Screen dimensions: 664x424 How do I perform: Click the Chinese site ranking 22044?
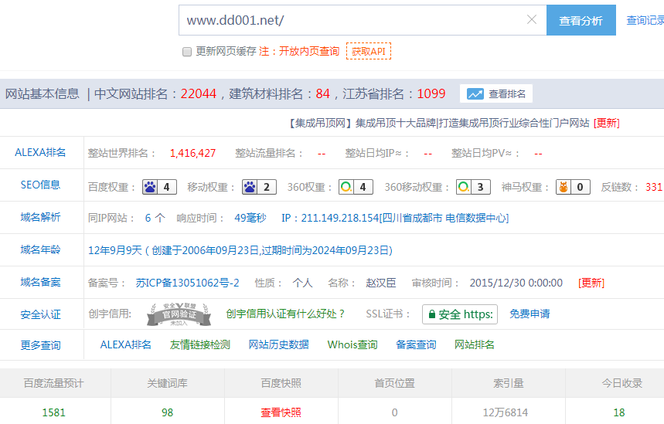pyautogui.click(x=198, y=93)
